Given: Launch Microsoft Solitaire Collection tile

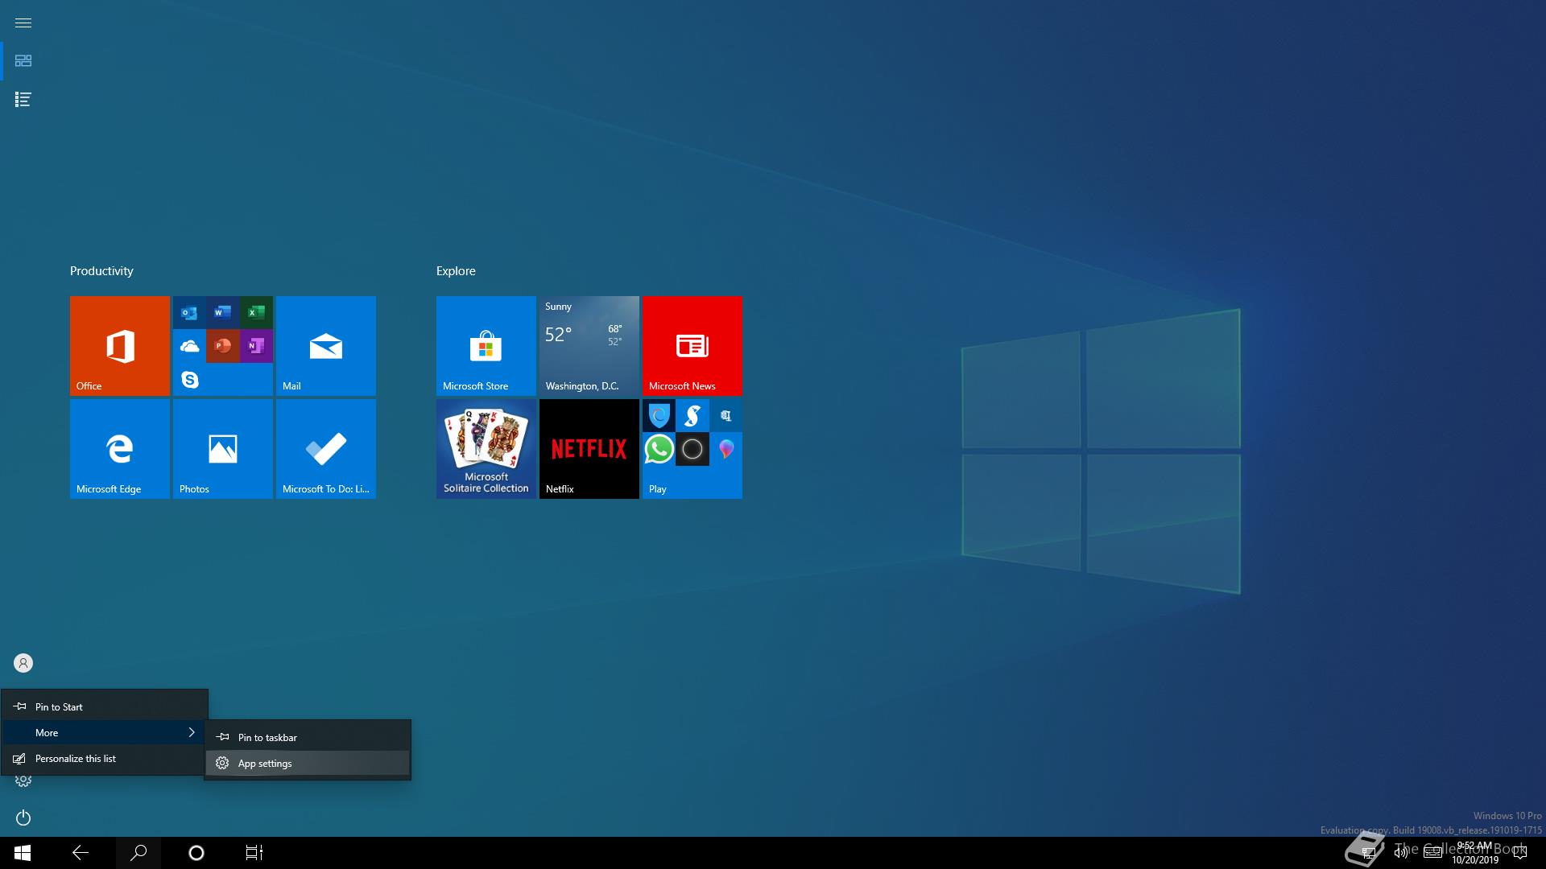Looking at the screenshot, I should pos(486,449).
